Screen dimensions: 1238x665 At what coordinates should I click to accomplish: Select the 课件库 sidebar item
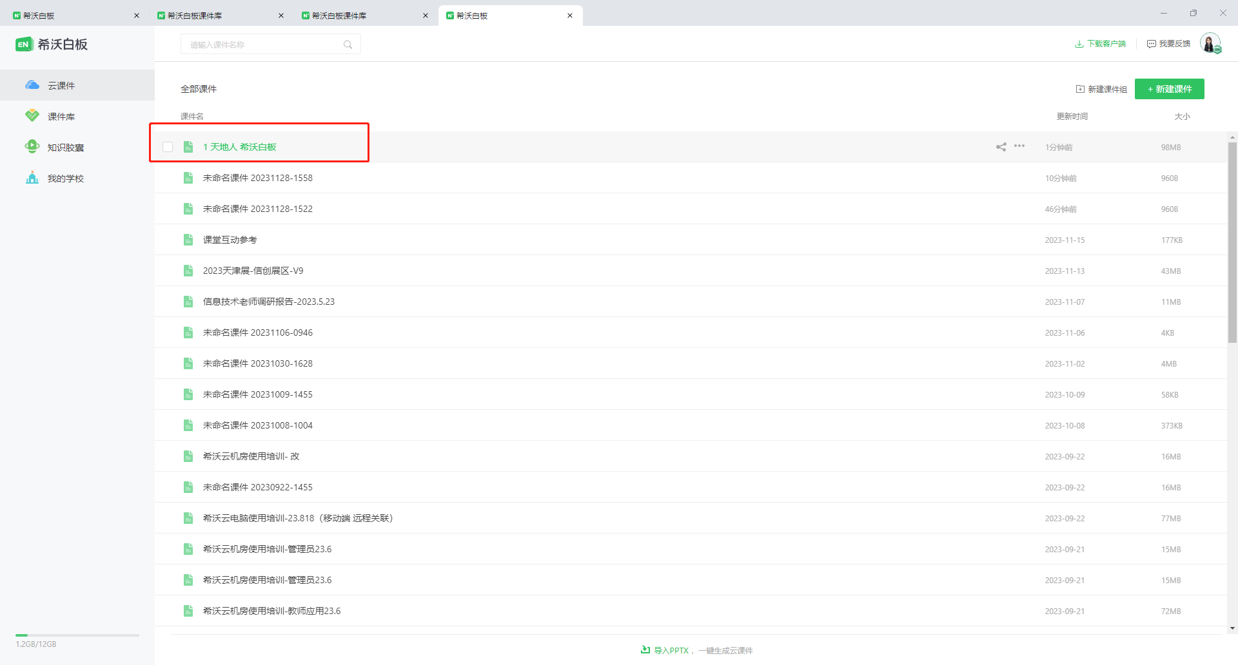(77, 116)
